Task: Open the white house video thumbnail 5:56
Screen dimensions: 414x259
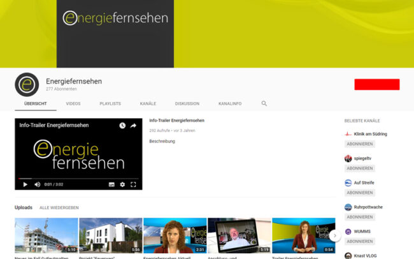Action: pos(111,235)
